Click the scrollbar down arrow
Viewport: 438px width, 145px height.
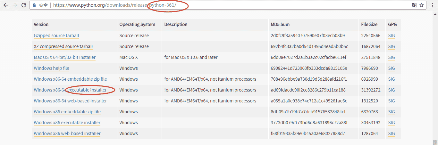[x=435, y=142]
